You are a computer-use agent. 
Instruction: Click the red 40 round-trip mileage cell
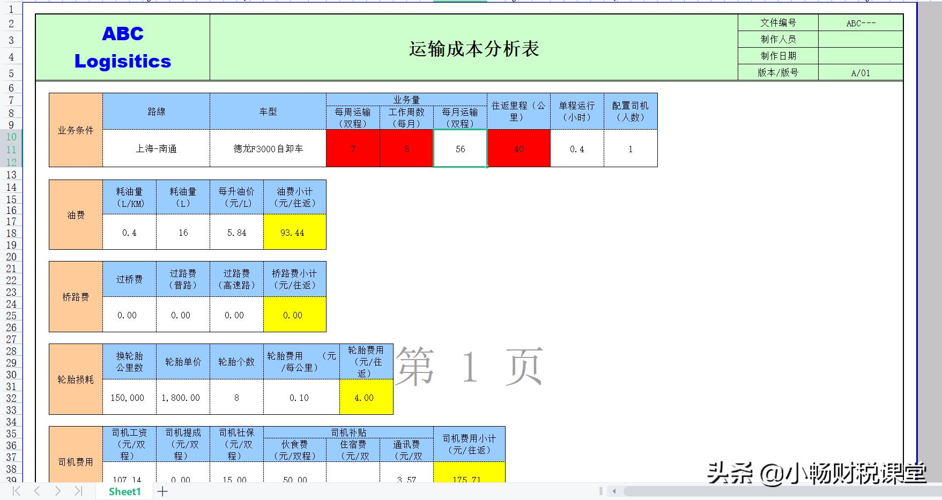(518, 149)
